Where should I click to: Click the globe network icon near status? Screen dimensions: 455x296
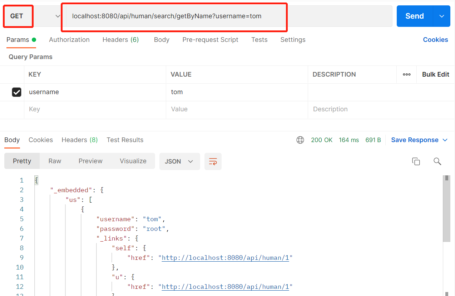300,140
